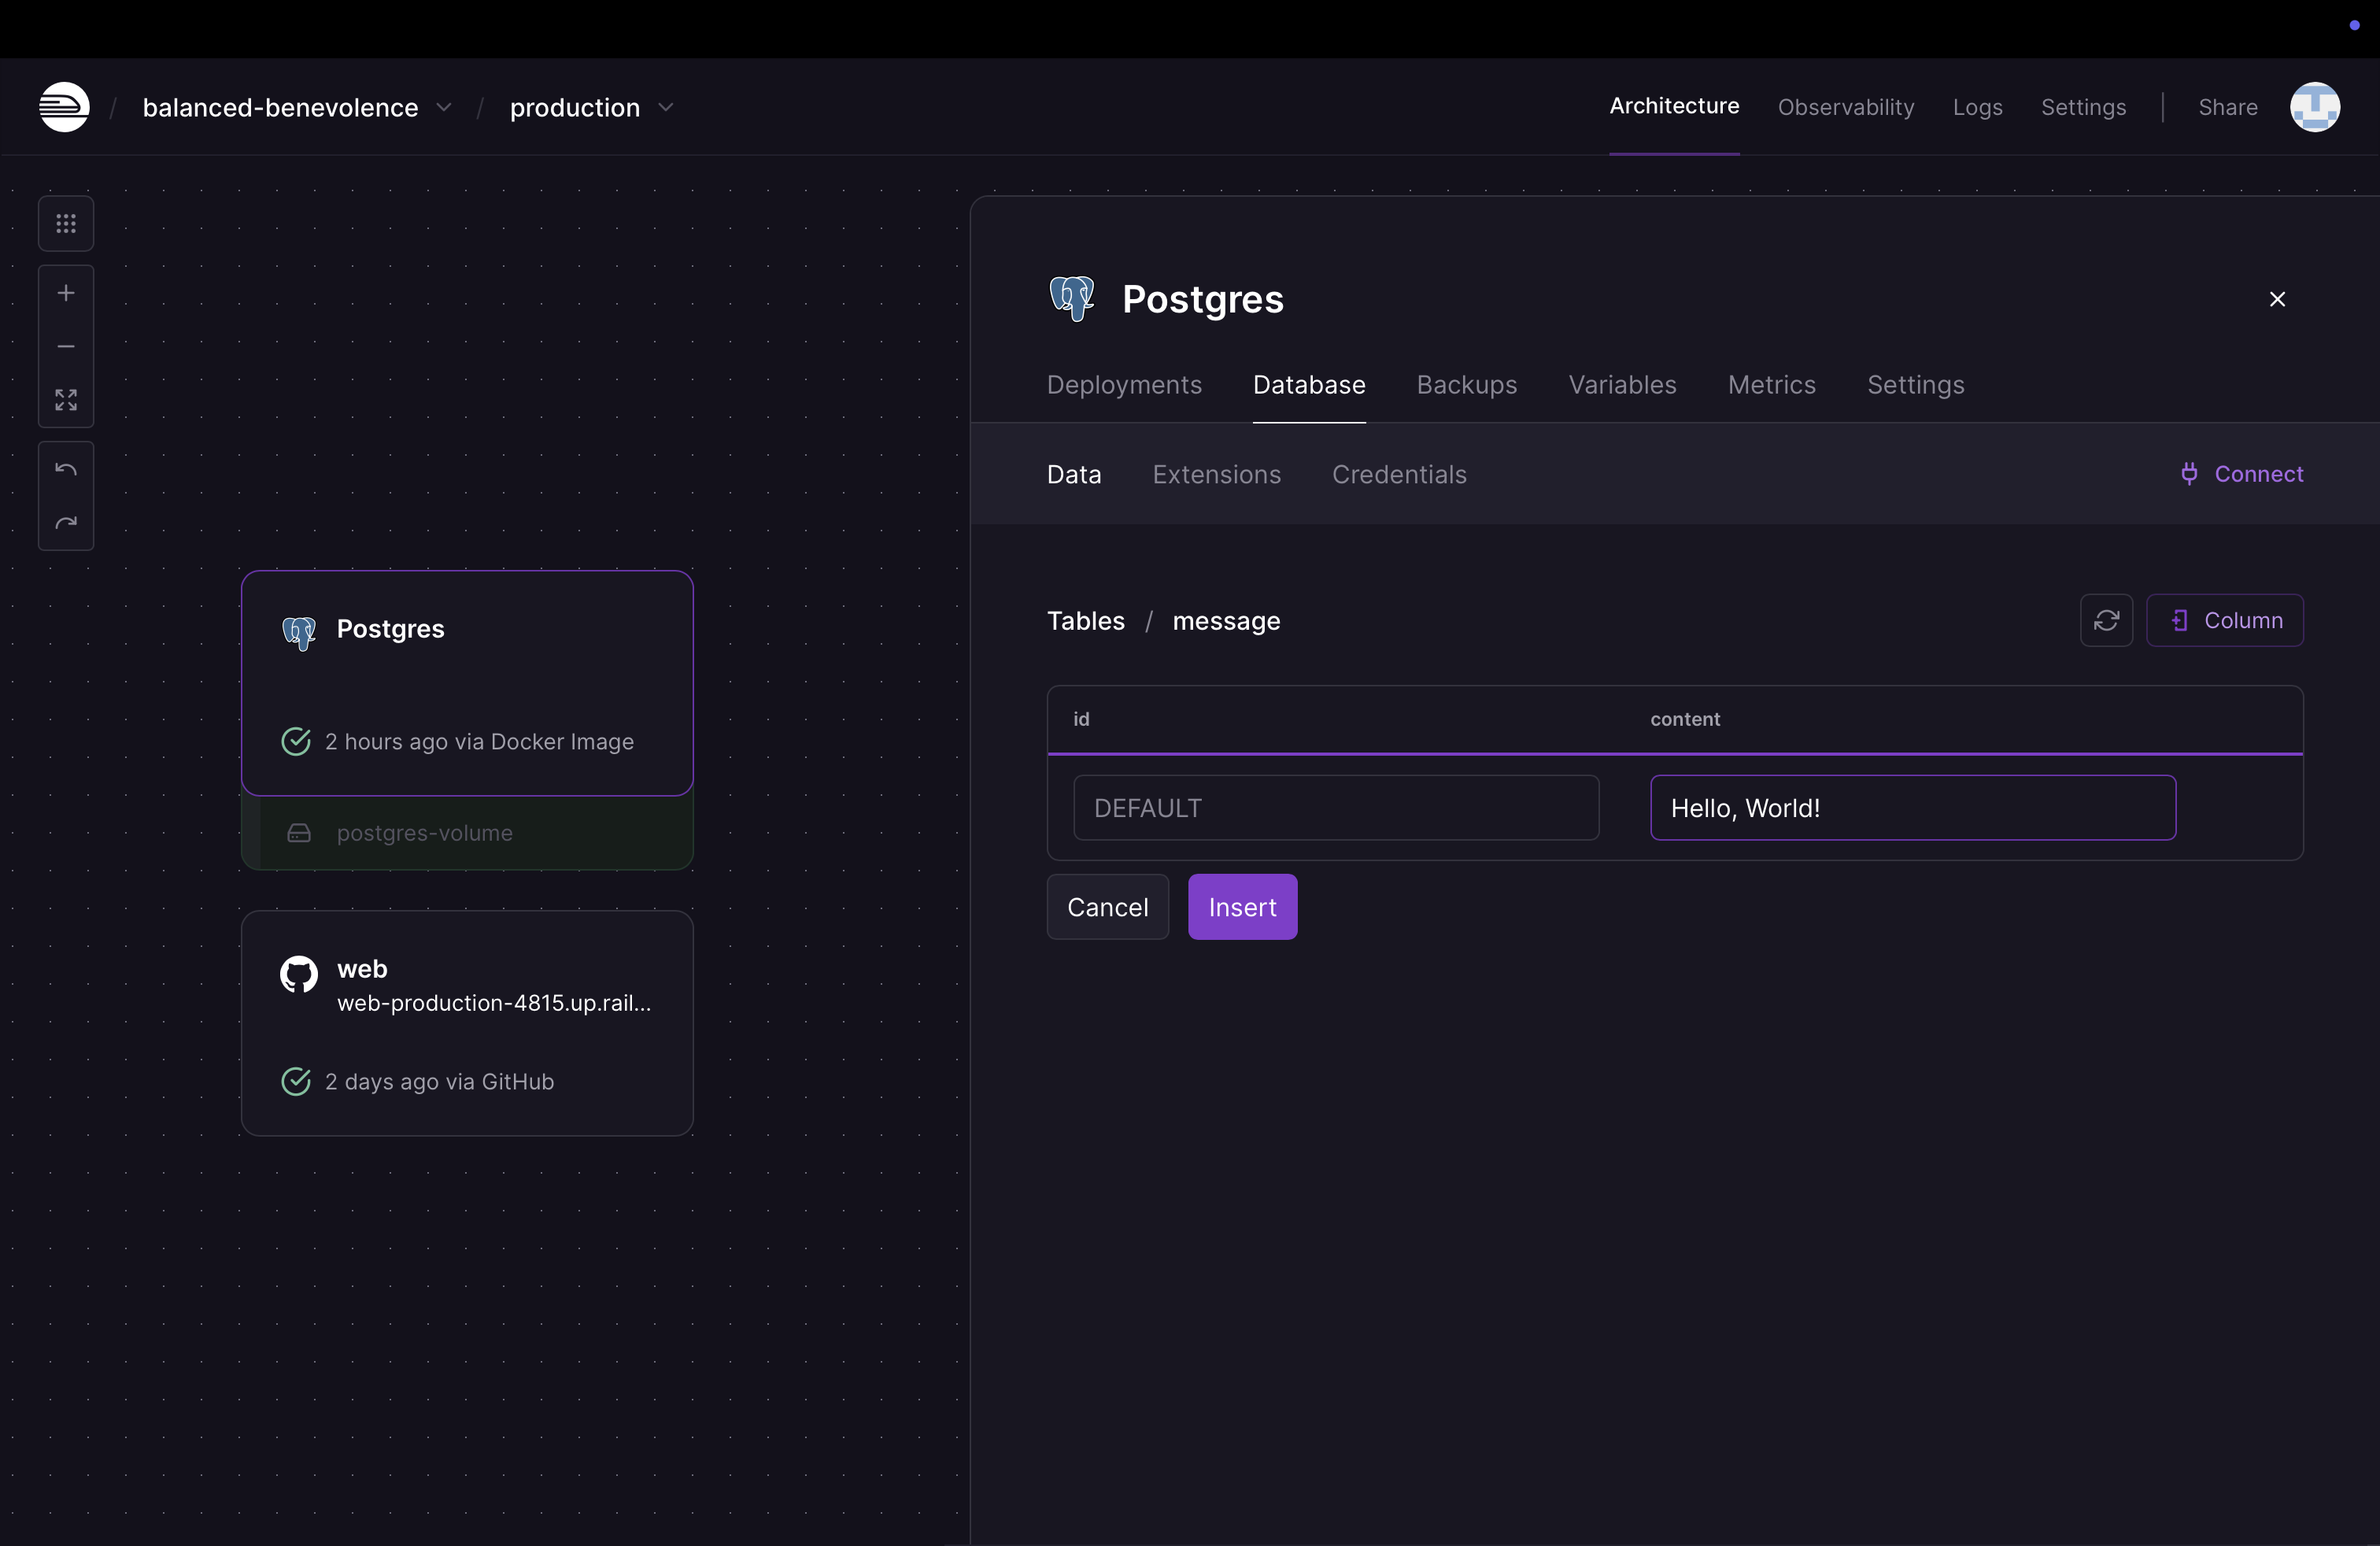Fit canvas to view icon

point(66,400)
